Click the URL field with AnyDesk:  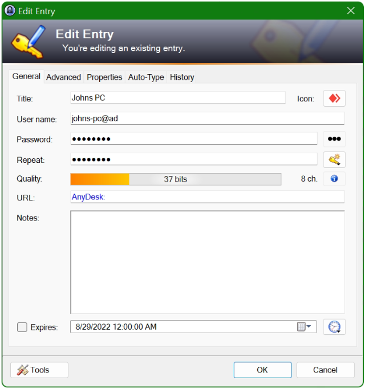click(207, 197)
